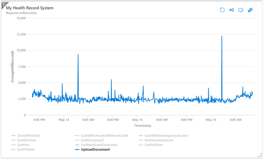The width and height of the screenshot is (264, 159).
Task: Click the refresh icon on the chart
Action: (x=222, y=10)
